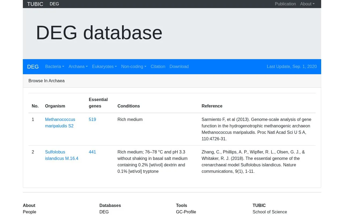Click the 'No.' column header
Image resolution: width=344 pixels, height=215 pixels.
coord(35,106)
